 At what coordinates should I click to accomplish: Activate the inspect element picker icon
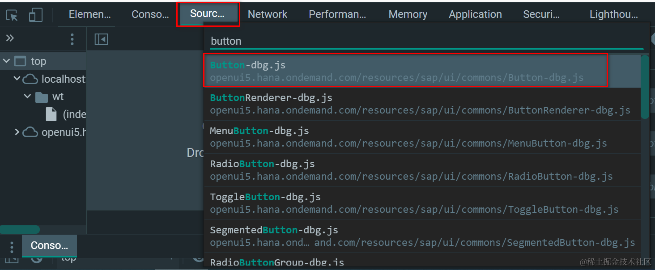(12, 15)
